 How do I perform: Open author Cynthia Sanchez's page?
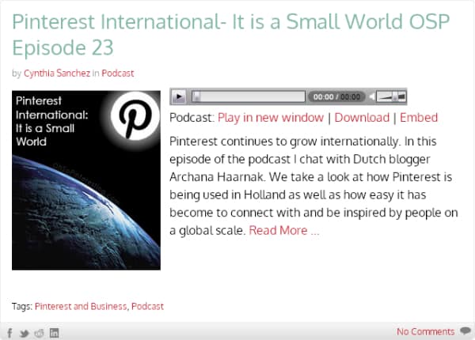click(x=57, y=74)
